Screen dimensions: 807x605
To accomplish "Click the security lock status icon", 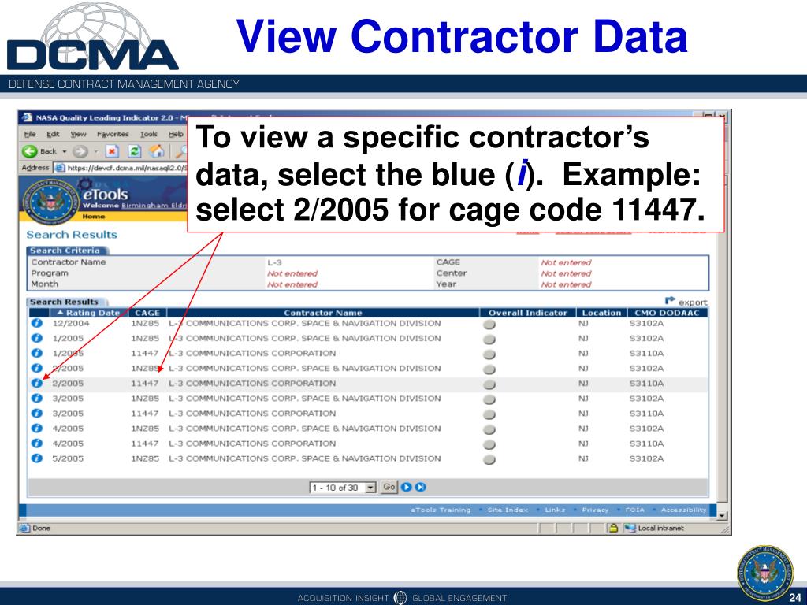I will tap(613, 528).
